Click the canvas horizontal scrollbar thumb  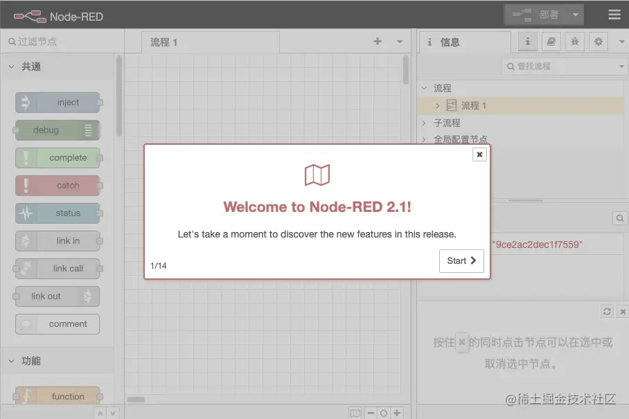coord(136,400)
